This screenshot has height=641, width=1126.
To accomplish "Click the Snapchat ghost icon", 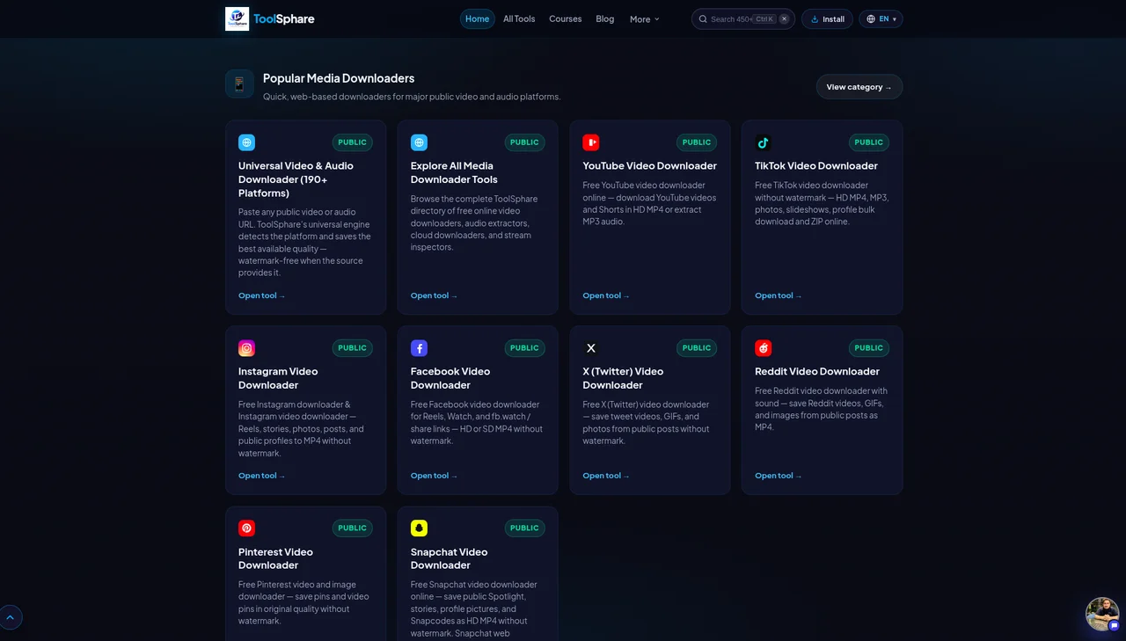I will (419, 528).
